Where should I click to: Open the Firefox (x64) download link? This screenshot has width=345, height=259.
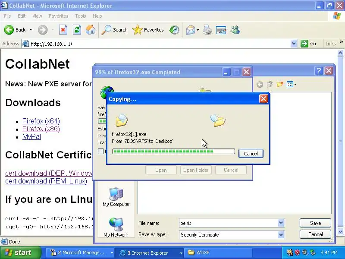41,121
